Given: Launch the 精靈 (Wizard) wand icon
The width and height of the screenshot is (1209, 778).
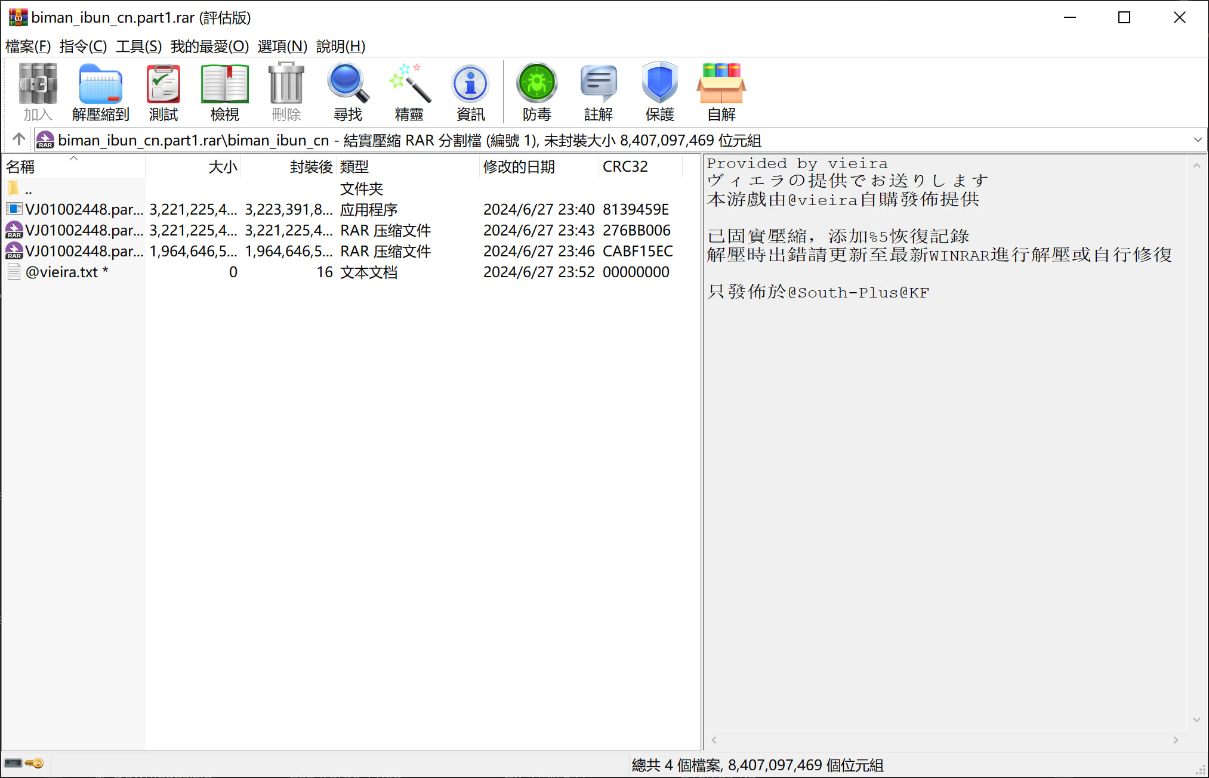Looking at the screenshot, I should click(x=409, y=91).
